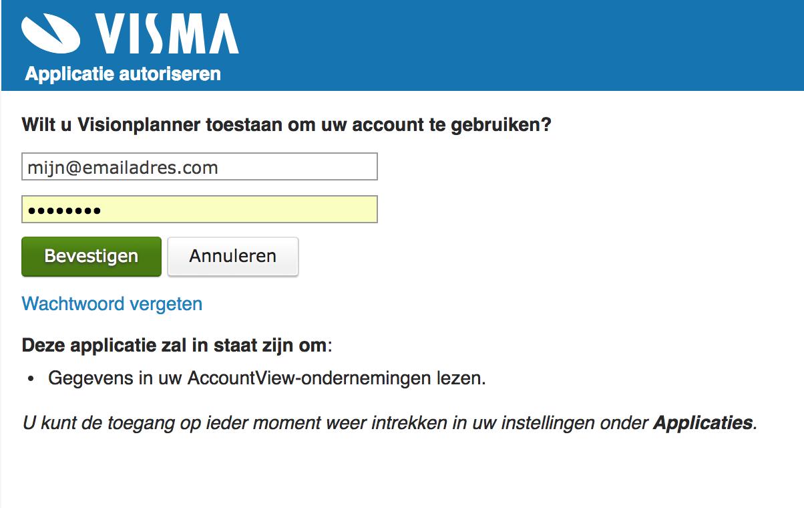Click the masked password dots
Image resolution: width=804 pixels, height=508 pixels.
64,211
